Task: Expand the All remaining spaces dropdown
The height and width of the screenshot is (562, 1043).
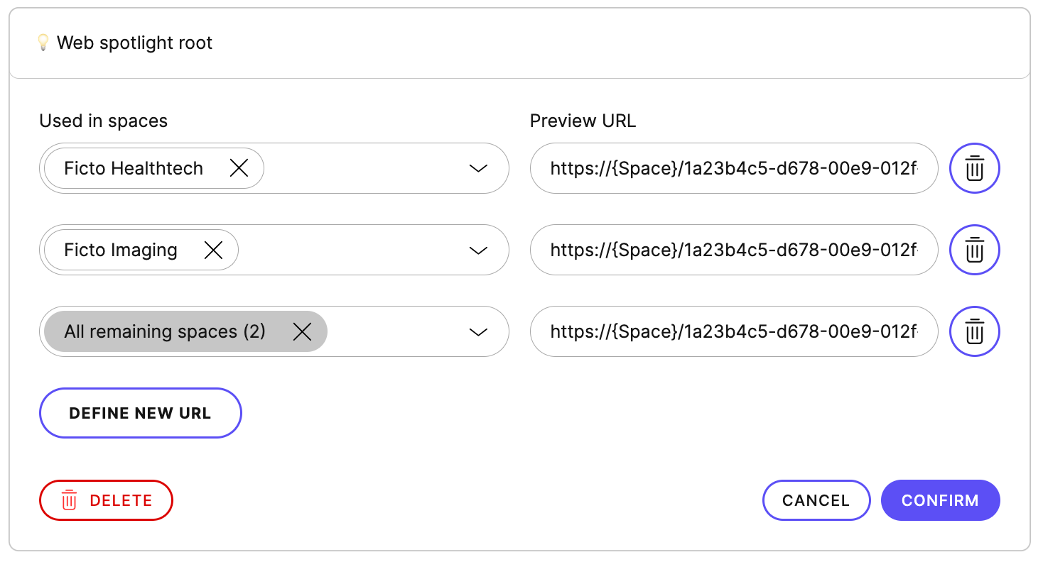Action: (x=478, y=331)
